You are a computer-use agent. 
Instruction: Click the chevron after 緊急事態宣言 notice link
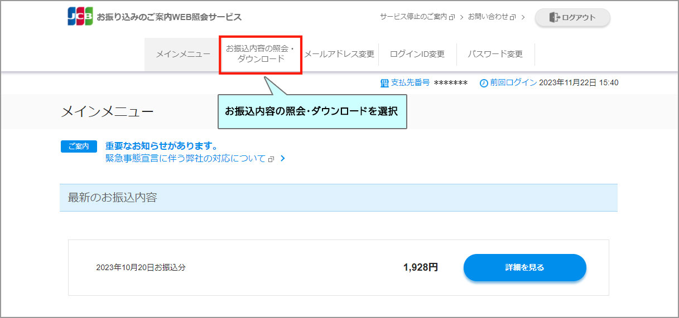(283, 159)
